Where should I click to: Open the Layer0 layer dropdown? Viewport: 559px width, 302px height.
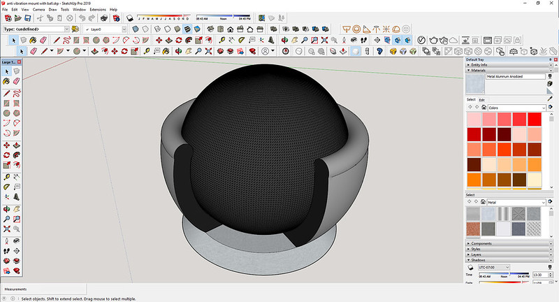[124, 29]
